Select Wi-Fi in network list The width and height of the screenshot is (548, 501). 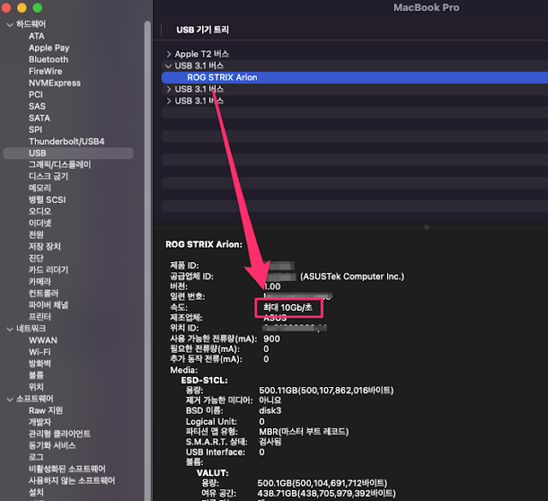(39, 352)
